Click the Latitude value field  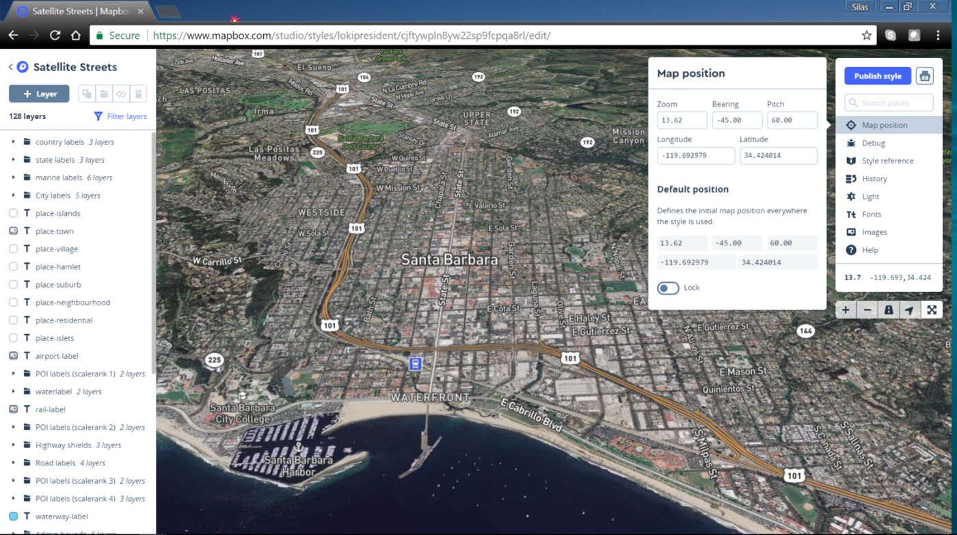(779, 155)
